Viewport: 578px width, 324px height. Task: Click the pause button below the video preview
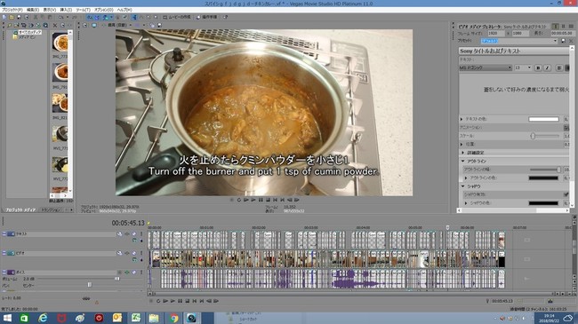click(261, 200)
